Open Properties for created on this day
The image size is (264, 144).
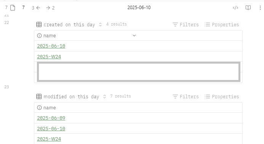click(x=222, y=25)
